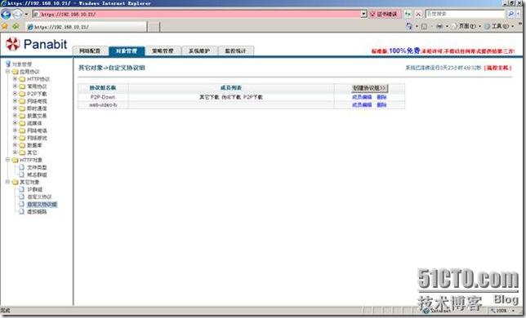The width and height of the screenshot is (526, 318).
Task: Switch to the 网络配置 tab
Action: click(x=90, y=51)
